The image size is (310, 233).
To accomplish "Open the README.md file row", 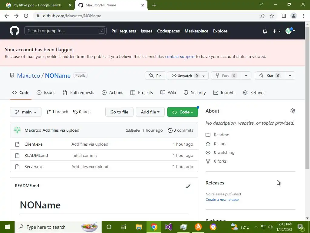I will click(x=104, y=156).
